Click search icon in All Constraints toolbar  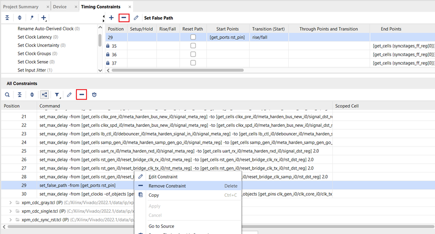coord(7,95)
